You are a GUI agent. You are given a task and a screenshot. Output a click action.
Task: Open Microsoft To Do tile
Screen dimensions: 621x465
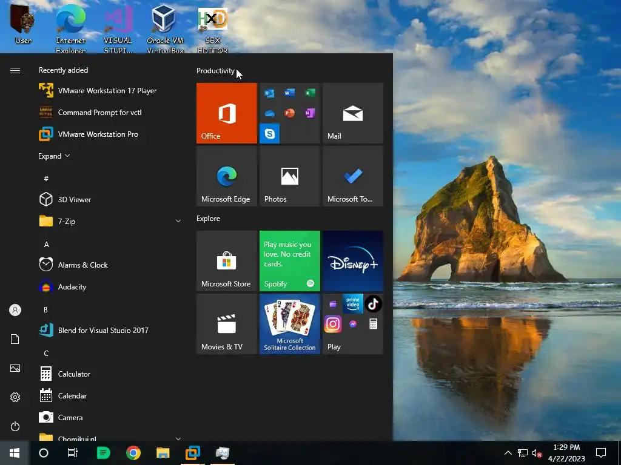(x=353, y=176)
